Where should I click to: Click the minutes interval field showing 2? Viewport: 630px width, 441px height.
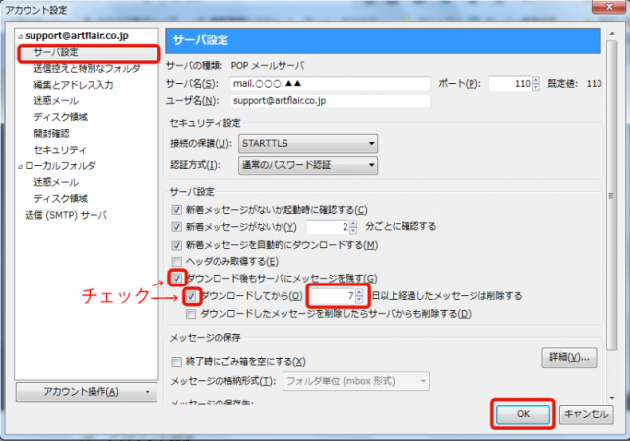click(328, 227)
